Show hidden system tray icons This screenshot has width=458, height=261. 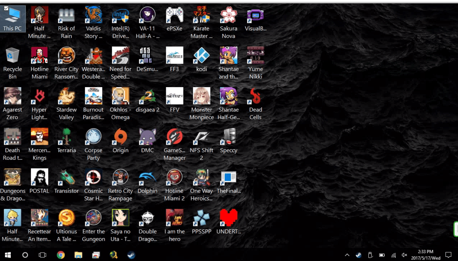tap(347, 255)
